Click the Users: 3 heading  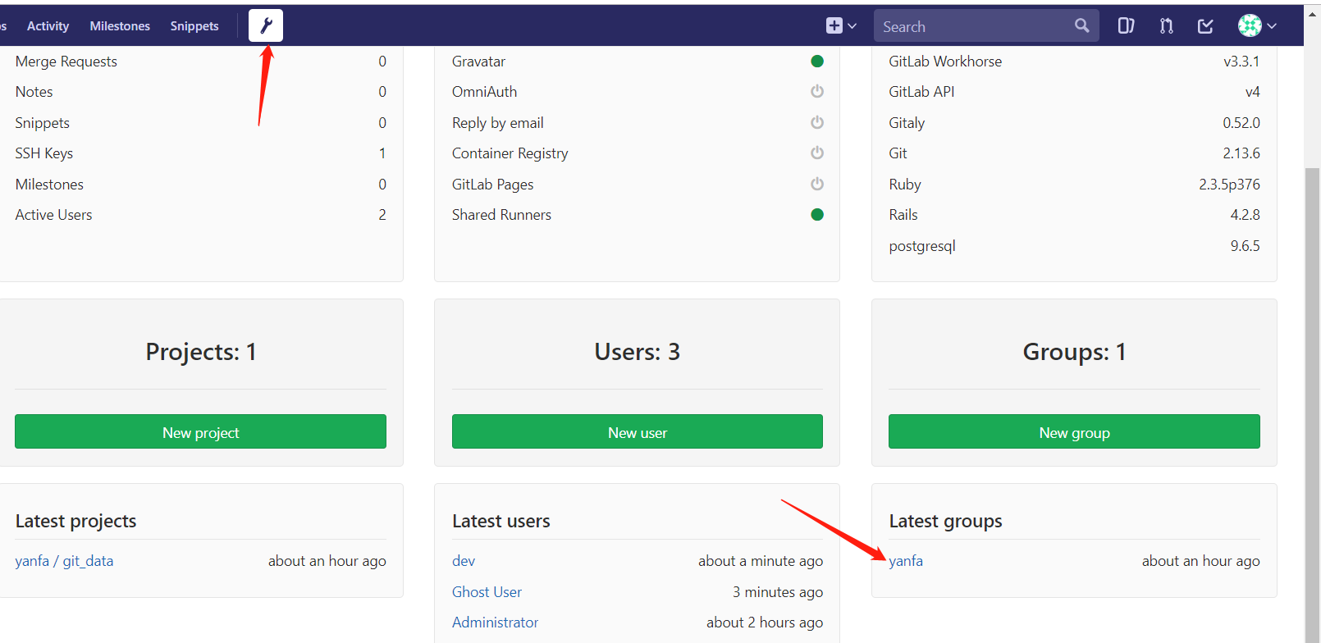click(x=638, y=352)
